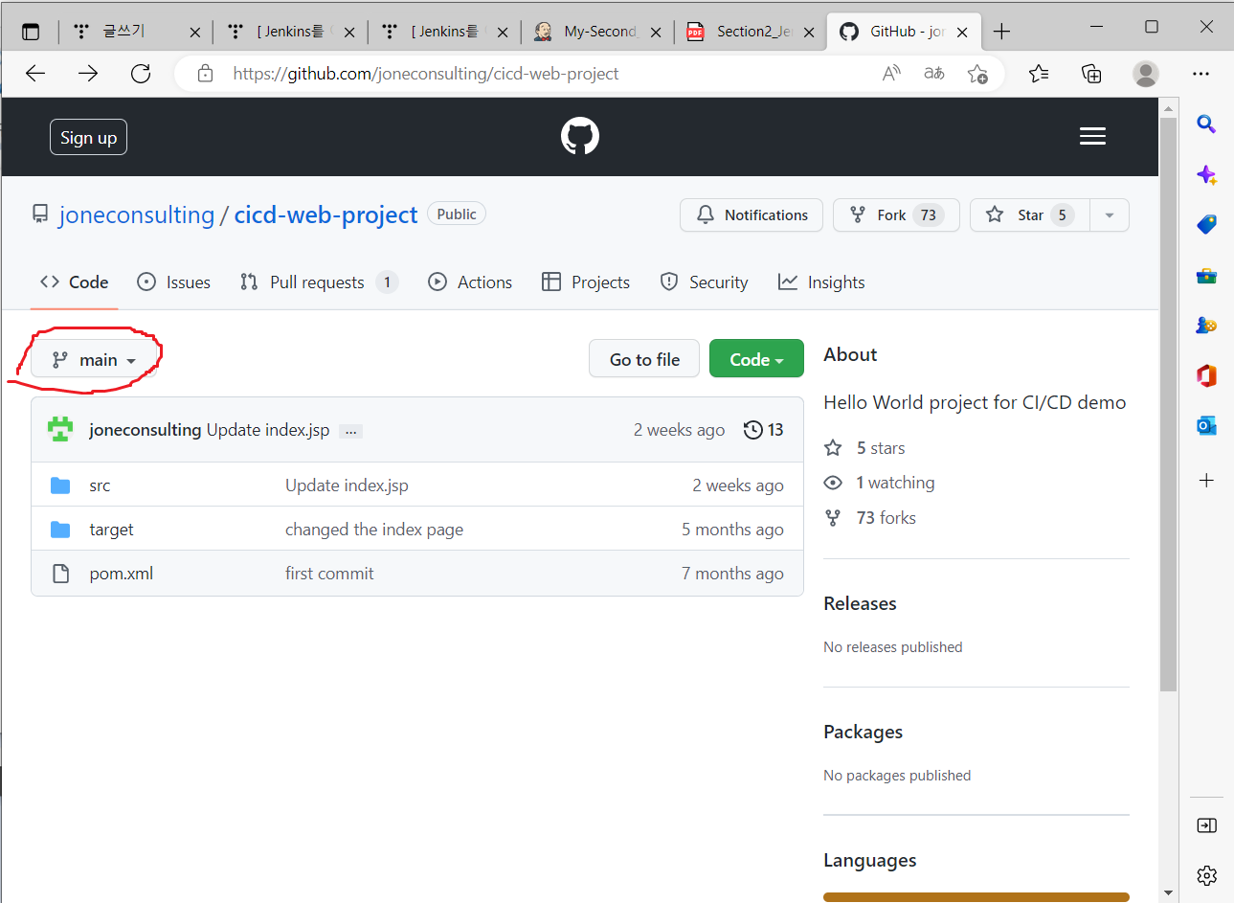Image resolution: width=1234 pixels, height=903 pixels.
Task: Click the hide sidebar toggle icon
Action: [1206, 825]
